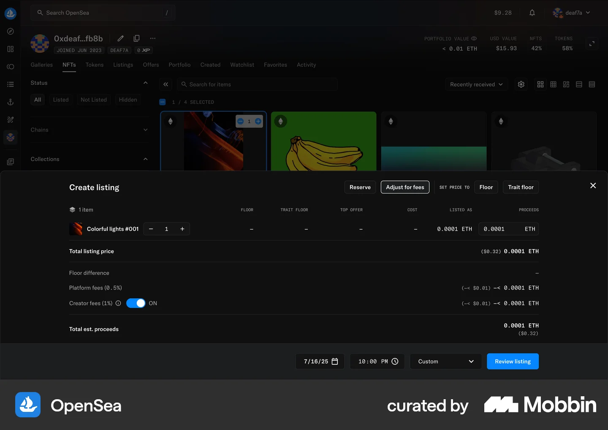This screenshot has height=430, width=608.
Task: Set price to Trait floor
Action: click(521, 187)
